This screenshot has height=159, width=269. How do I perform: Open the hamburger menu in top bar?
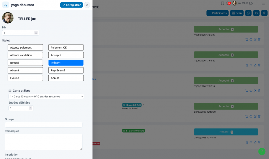(263, 3)
